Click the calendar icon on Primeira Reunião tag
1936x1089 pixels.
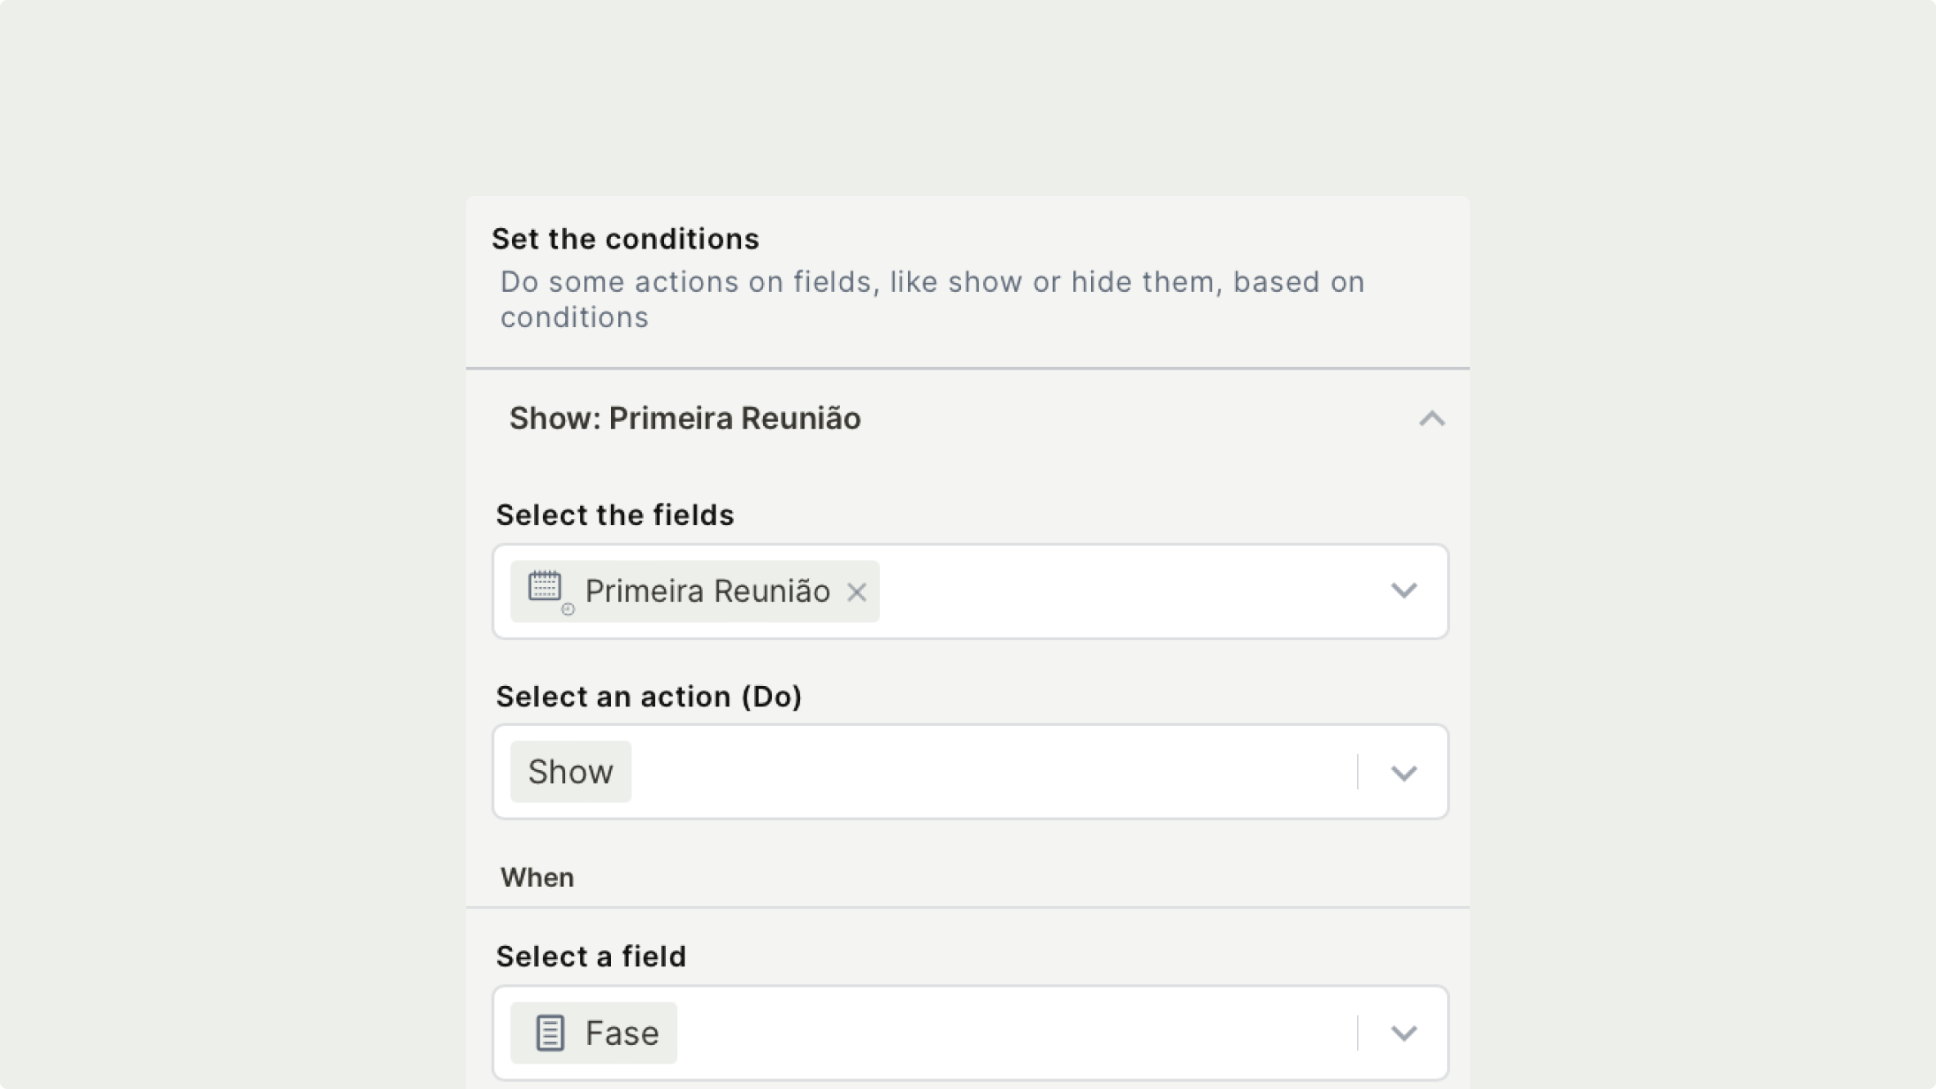546,589
